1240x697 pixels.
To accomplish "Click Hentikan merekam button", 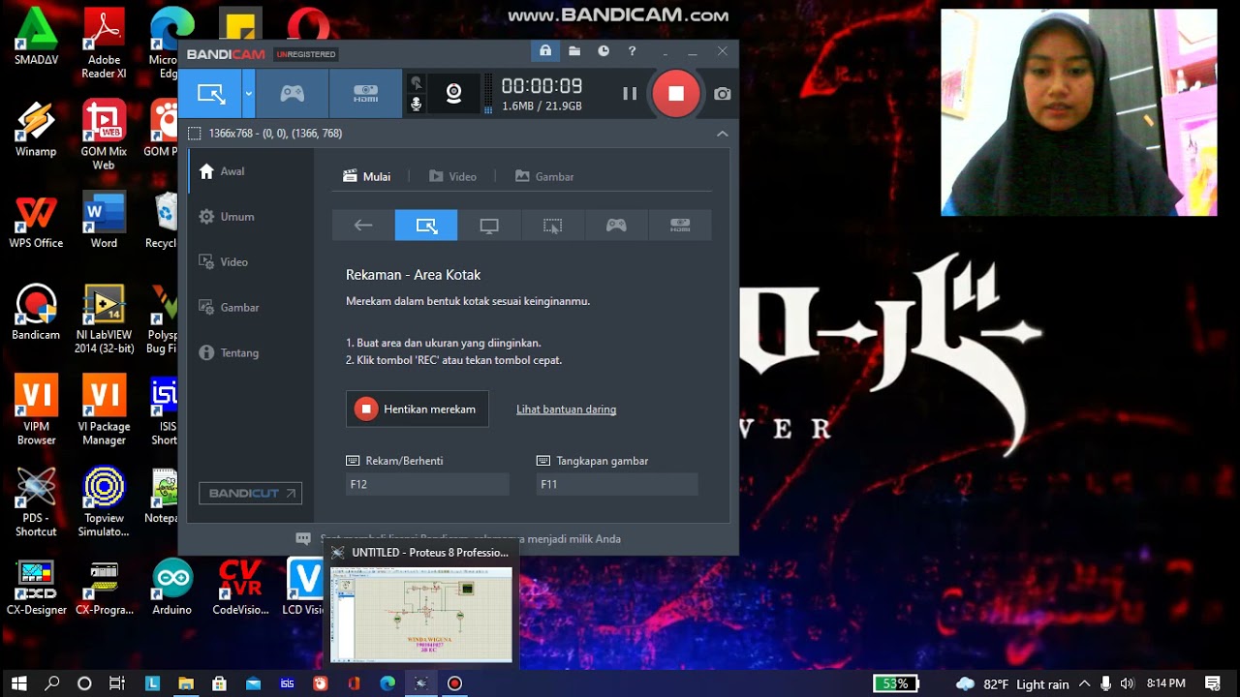I will coord(418,409).
